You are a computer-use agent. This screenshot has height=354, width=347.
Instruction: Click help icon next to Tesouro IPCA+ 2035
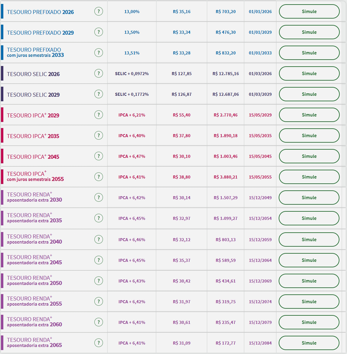click(x=99, y=136)
